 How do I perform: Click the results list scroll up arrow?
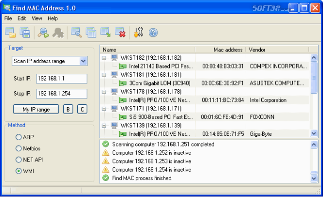pyautogui.click(x=314, y=58)
